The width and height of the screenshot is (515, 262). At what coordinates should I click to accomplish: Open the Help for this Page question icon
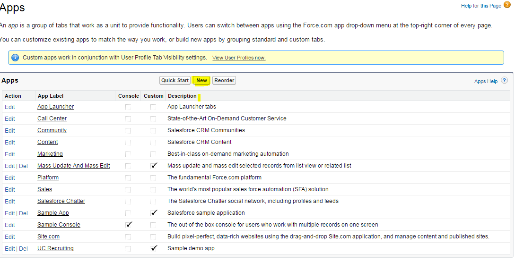click(507, 5)
